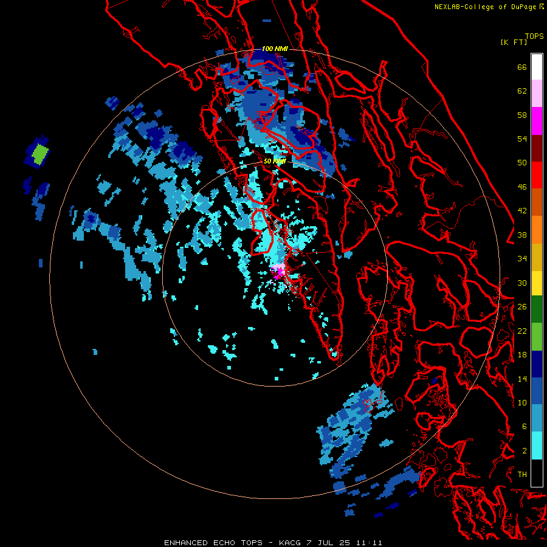
Task: Click the "KACG" radar site identifier
Action: pyautogui.click(x=291, y=543)
